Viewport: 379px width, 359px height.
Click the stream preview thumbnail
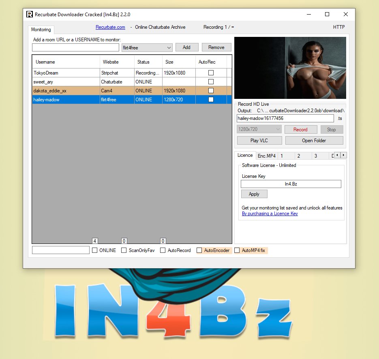pos(290,68)
